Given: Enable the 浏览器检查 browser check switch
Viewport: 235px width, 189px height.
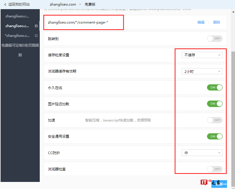Looking at the screenshot, I should click(x=214, y=169).
